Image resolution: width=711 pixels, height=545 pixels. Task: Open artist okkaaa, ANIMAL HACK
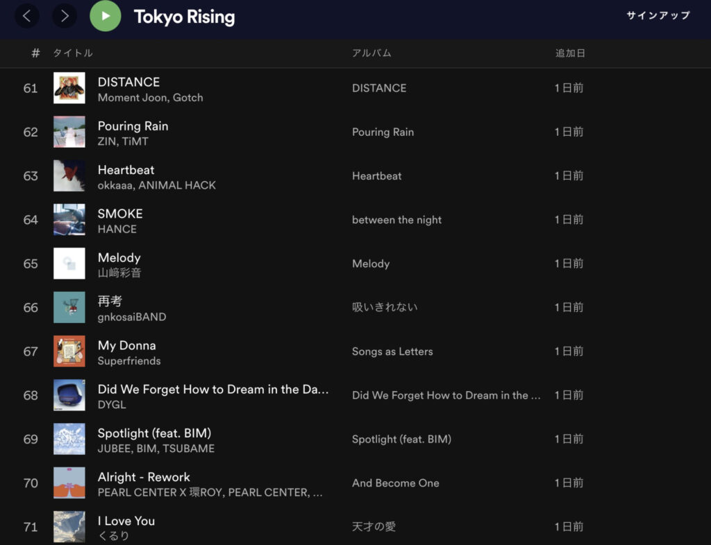coord(157,186)
